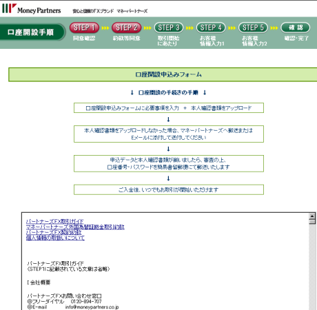Click the 確認 confirmation step badge

coord(296,28)
